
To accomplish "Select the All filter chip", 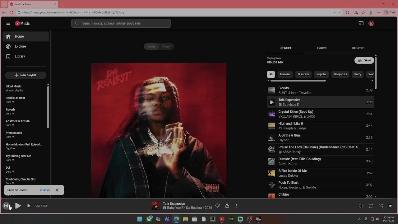I will pos(271,74).
